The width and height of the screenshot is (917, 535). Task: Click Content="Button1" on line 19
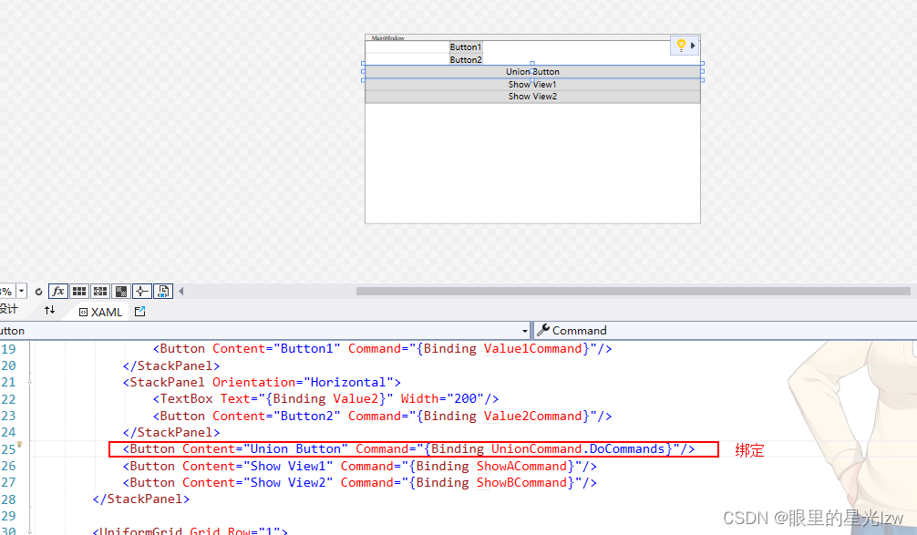pyautogui.click(x=276, y=349)
